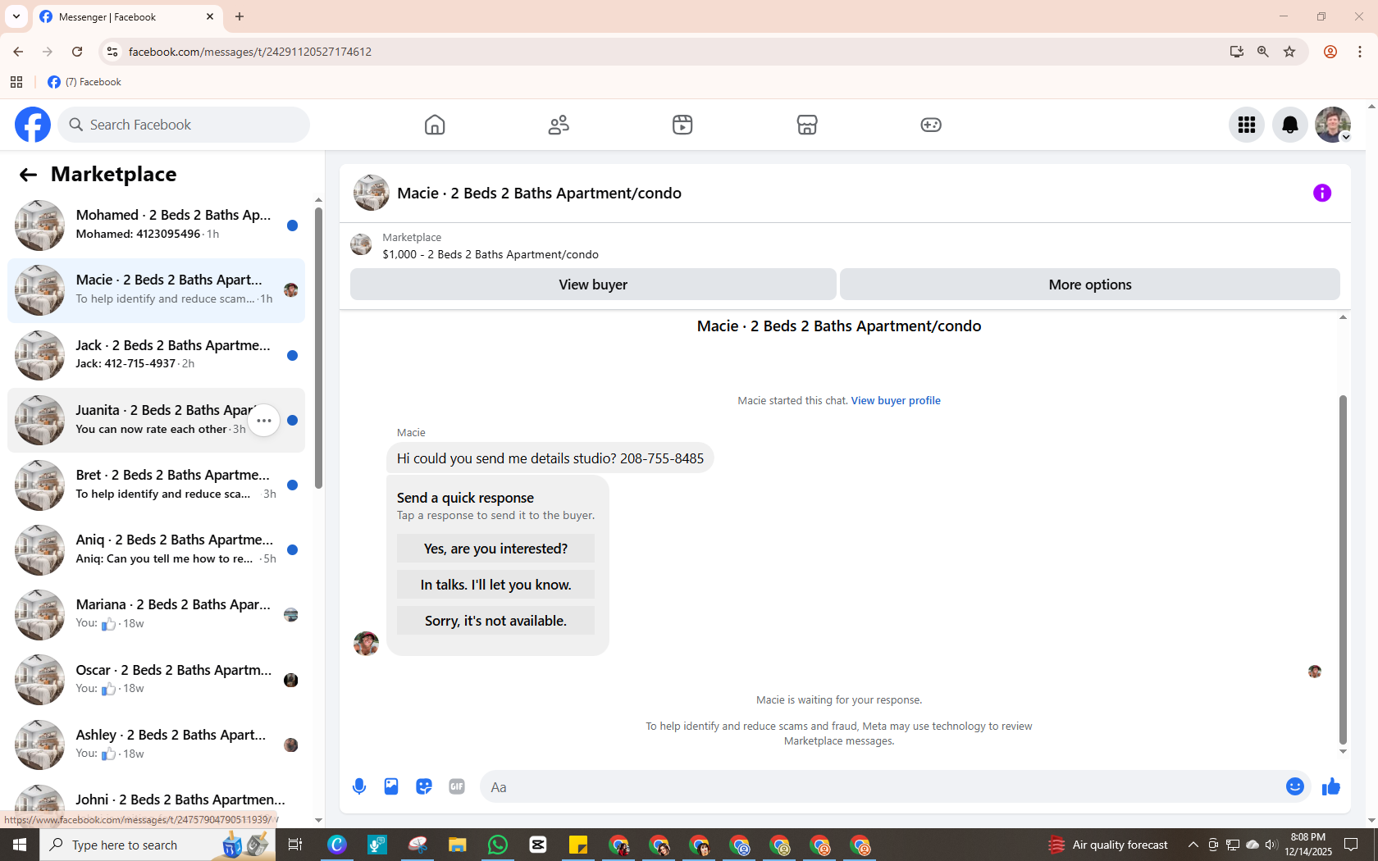Close the Messenger browser tab
Image resolution: width=1378 pixels, height=861 pixels.
tap(210, 16)
